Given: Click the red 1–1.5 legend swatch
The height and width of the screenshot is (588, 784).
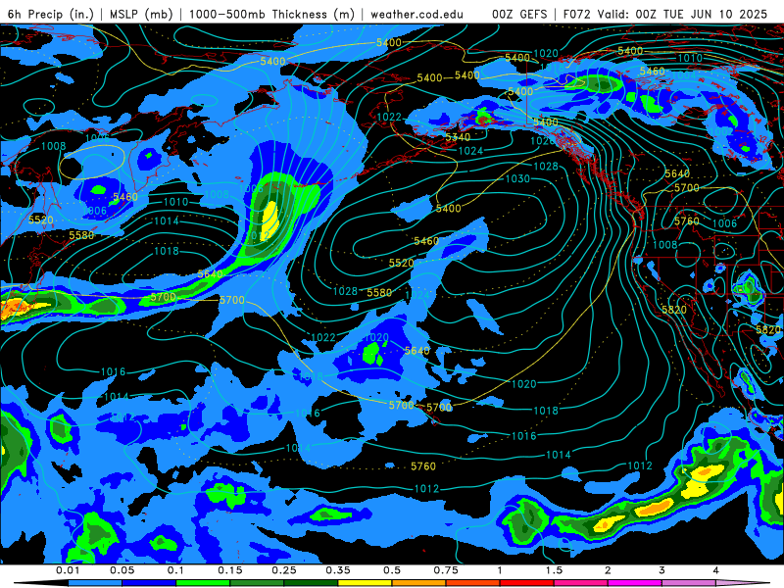Looking at the screenshot, I should [526, 583].
